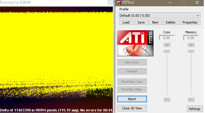
Task: Abort the running artifact scan
Action: coord(132,99)
